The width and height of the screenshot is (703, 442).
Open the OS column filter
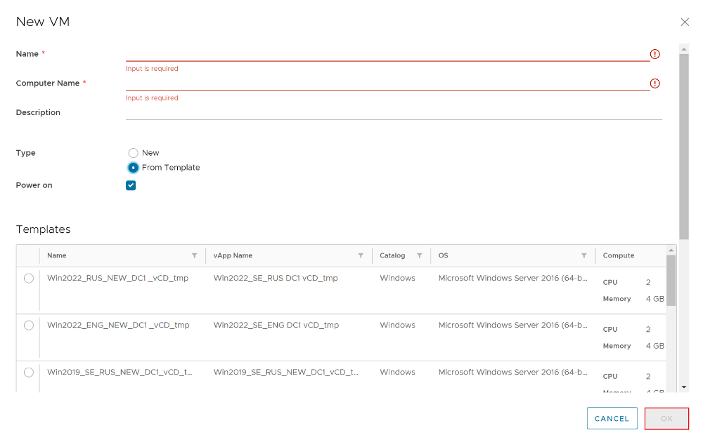click(583, 255)
